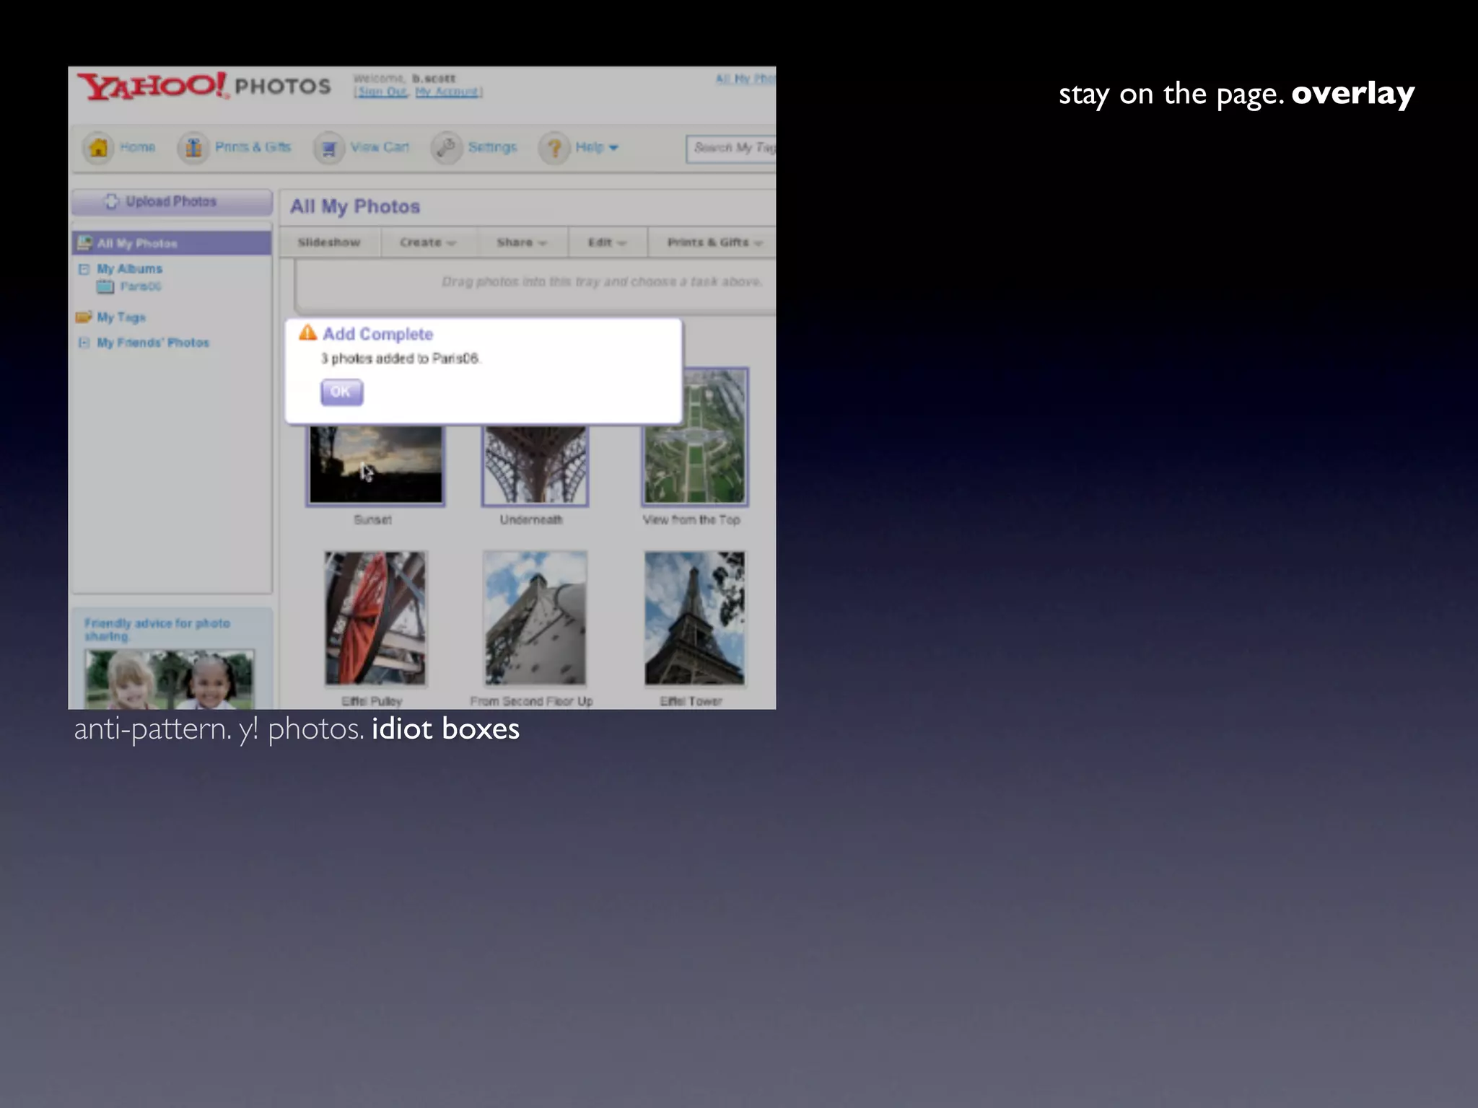Select the From Second Floor Up thumbnail

(x=535, y=618)
